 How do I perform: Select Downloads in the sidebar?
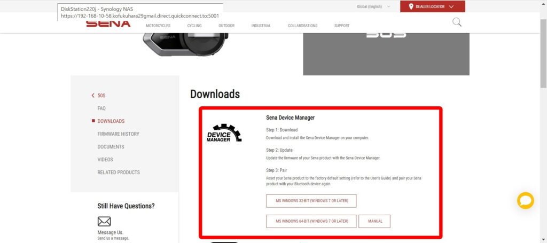coord(111,121)
